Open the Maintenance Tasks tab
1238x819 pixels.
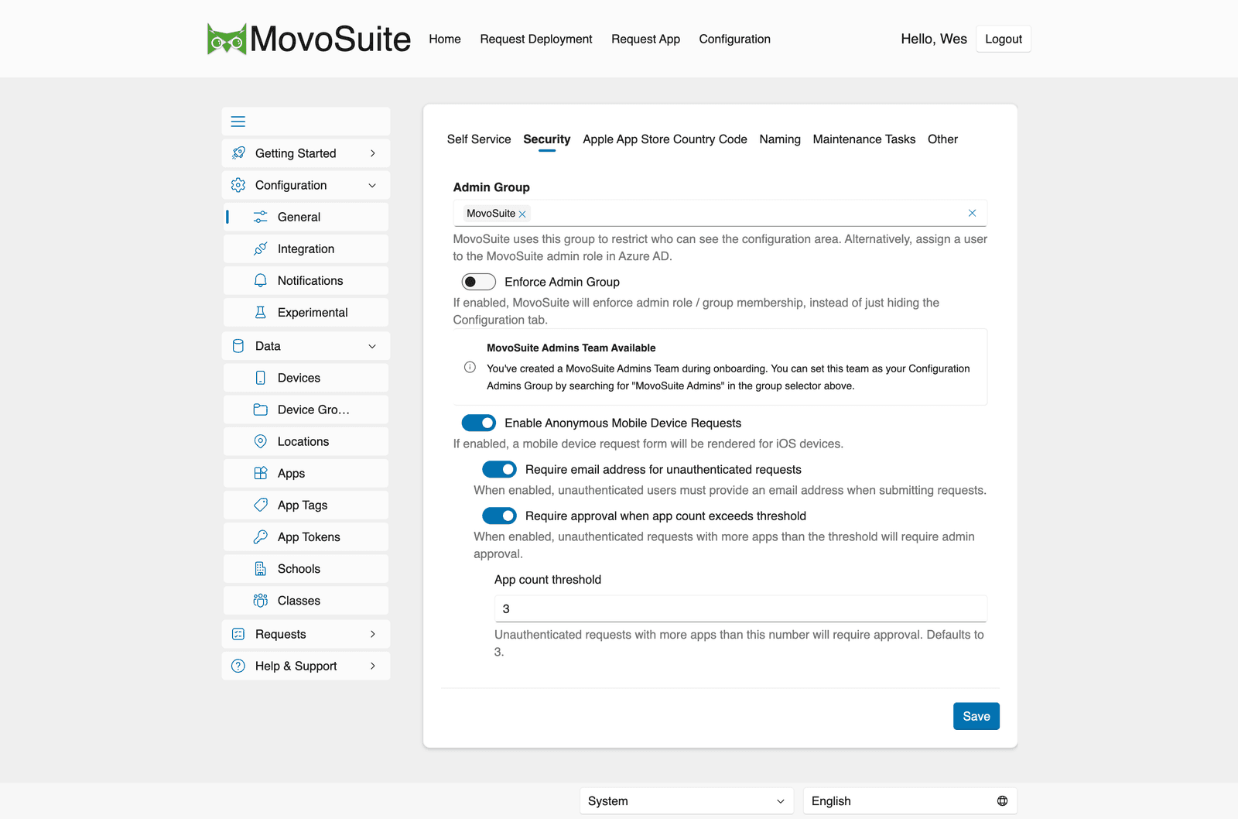(x=864, y=139)
